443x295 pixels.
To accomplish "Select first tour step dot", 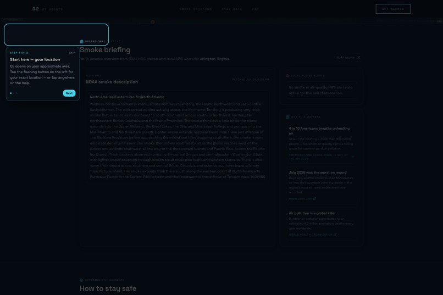I will [11, 93].
